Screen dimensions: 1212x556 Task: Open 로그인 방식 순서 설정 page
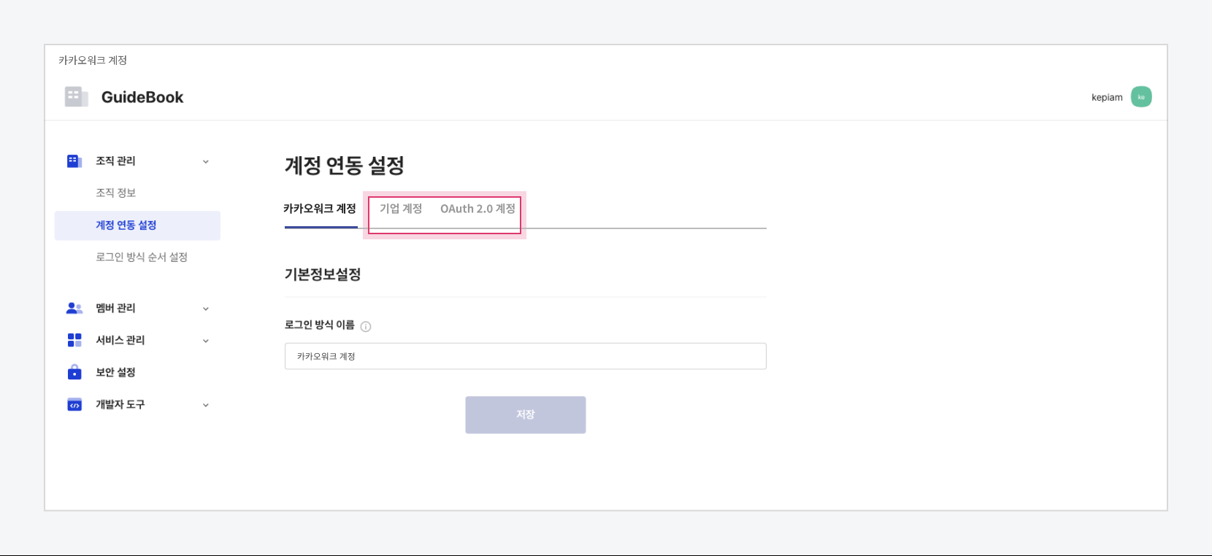coord(142,257)
